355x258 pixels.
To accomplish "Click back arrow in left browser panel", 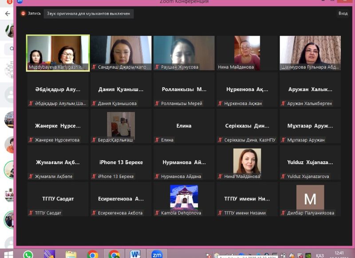I will coord(7,14).
